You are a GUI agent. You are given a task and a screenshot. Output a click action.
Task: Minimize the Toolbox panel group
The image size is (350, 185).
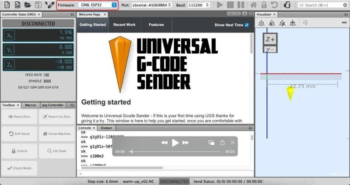72,105
